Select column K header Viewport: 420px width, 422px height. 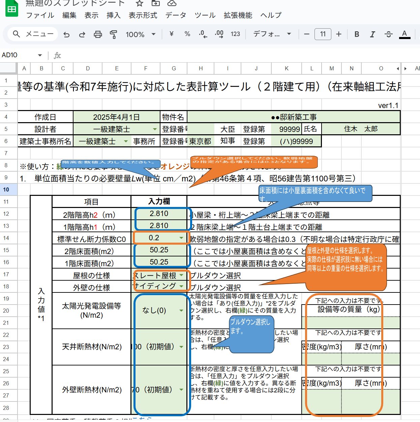(x=287, y=68)
